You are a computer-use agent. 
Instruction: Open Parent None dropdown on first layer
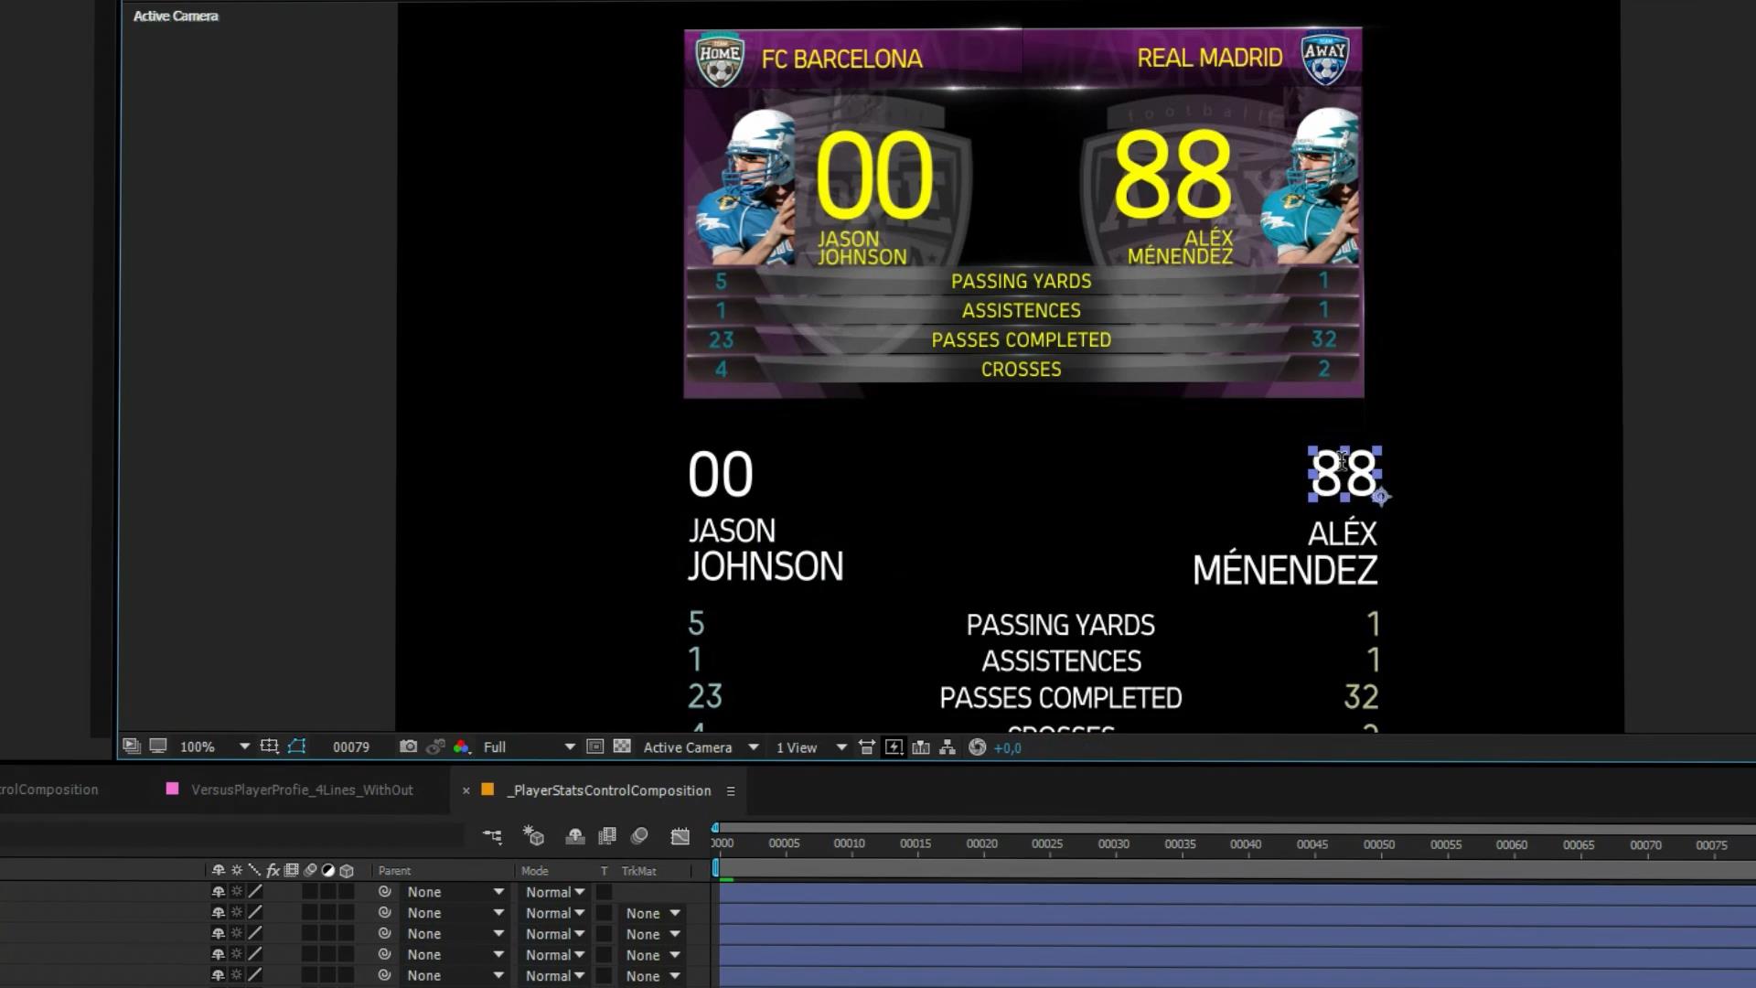click(455, 891)
